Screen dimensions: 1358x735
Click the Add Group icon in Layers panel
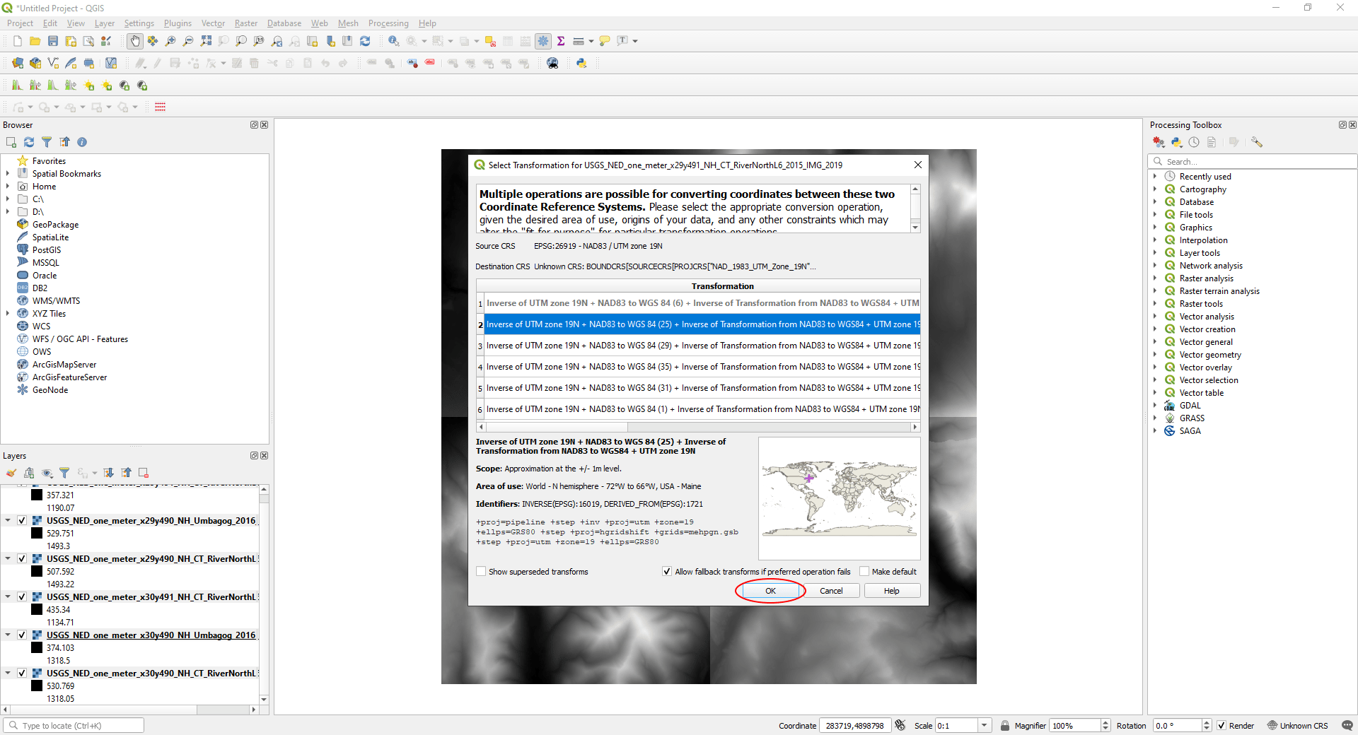[29, 473]
